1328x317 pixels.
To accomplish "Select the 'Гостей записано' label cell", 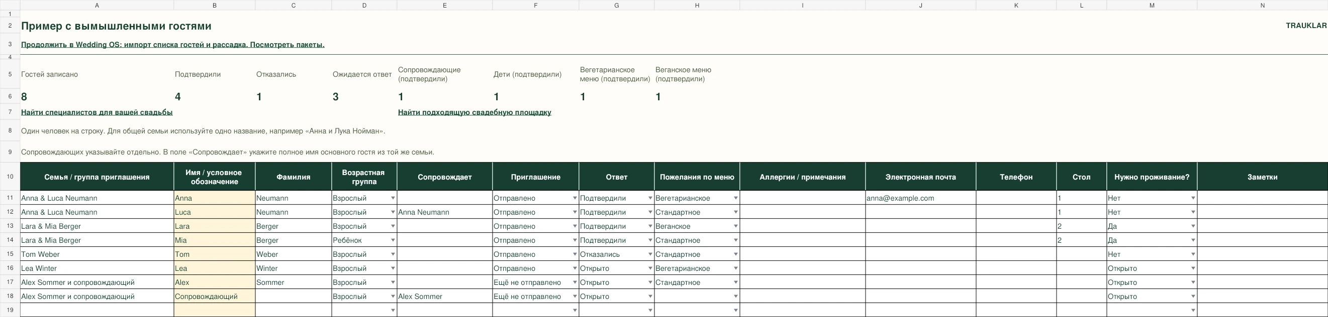I will point(49,74).
